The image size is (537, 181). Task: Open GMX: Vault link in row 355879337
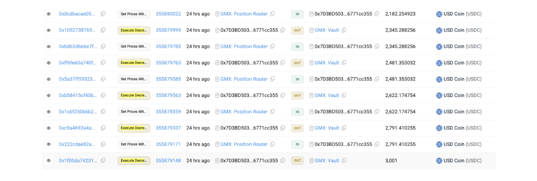[x=327, y=128]
